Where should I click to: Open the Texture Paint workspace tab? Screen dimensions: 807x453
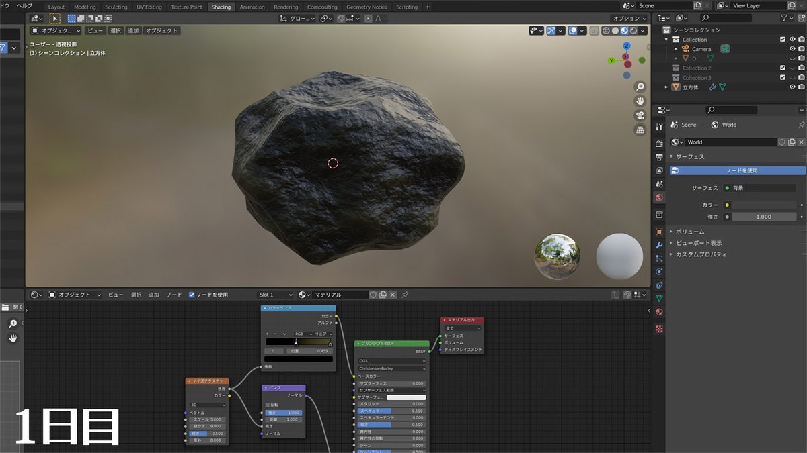pyautogui.click(x=186, y=7)
